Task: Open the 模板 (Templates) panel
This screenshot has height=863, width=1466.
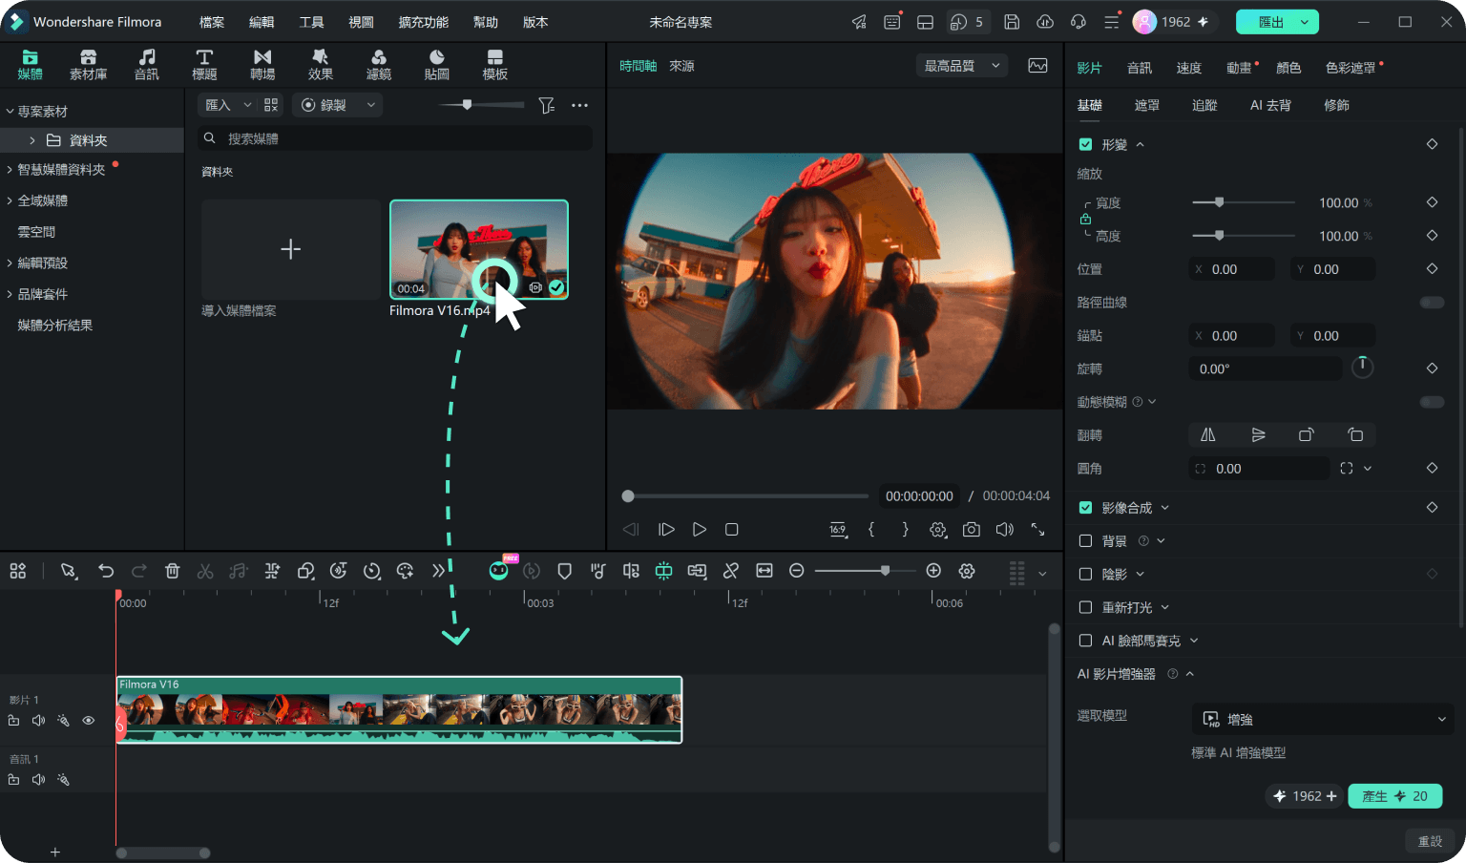Action: [x=495, y=65]
